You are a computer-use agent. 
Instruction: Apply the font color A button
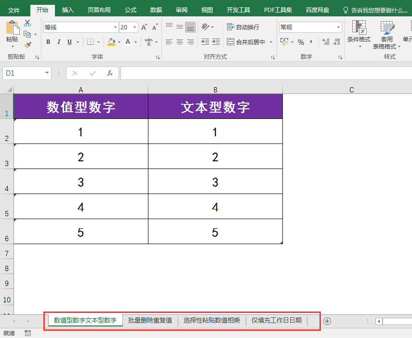(128, 42)
